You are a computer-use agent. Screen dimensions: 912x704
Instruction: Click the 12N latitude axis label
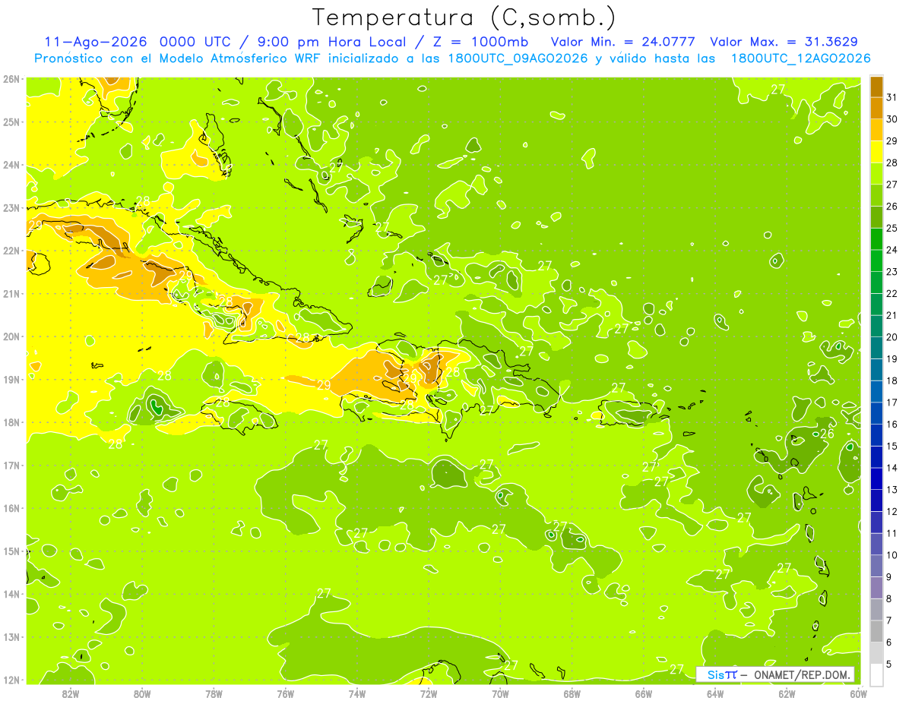(11, 680)
